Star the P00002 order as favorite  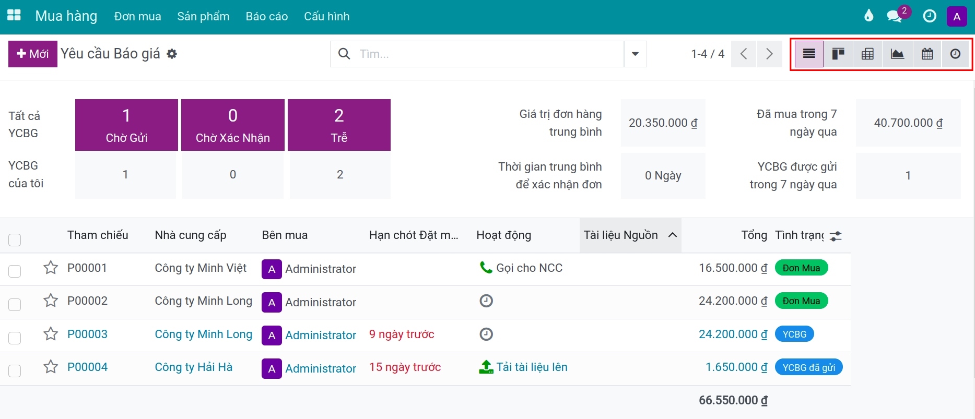point(51,301)
